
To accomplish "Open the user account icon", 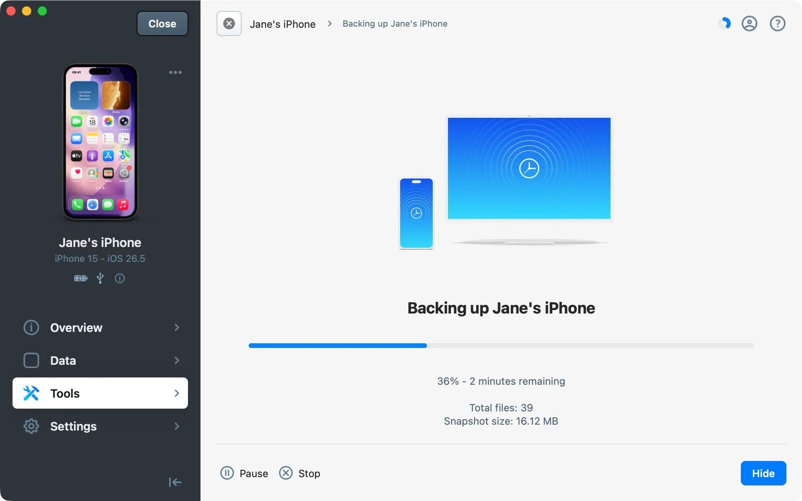I will (x=750, y=23).
